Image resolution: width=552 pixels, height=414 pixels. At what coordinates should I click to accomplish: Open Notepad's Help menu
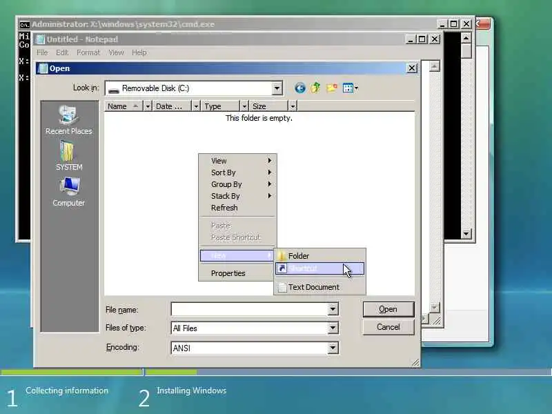point(139,52)
